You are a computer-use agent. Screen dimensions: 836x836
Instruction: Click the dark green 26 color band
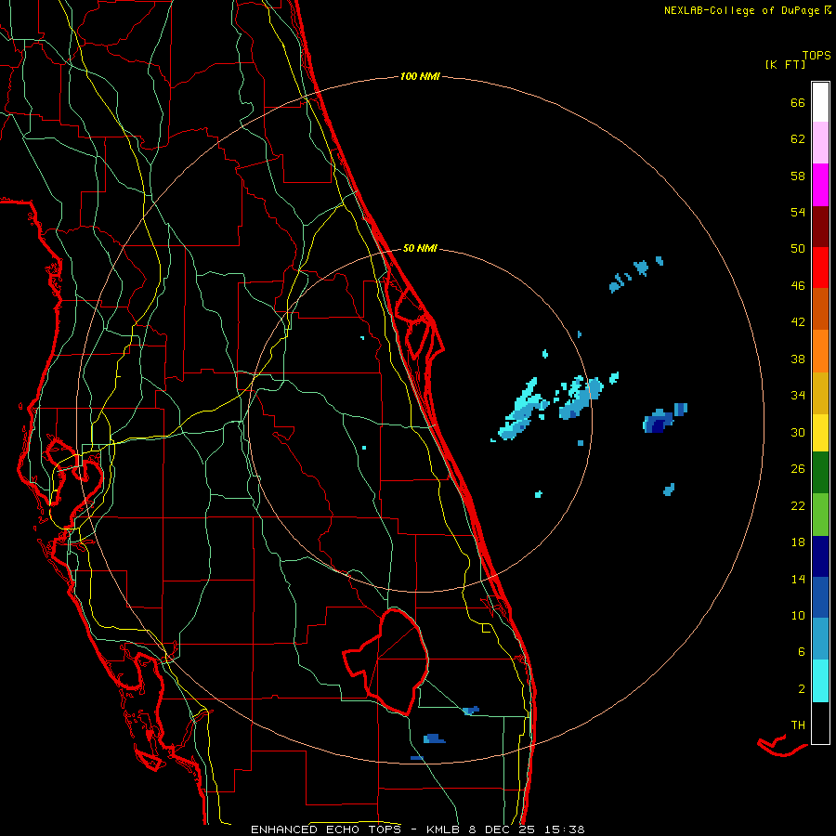click(820, 473)
